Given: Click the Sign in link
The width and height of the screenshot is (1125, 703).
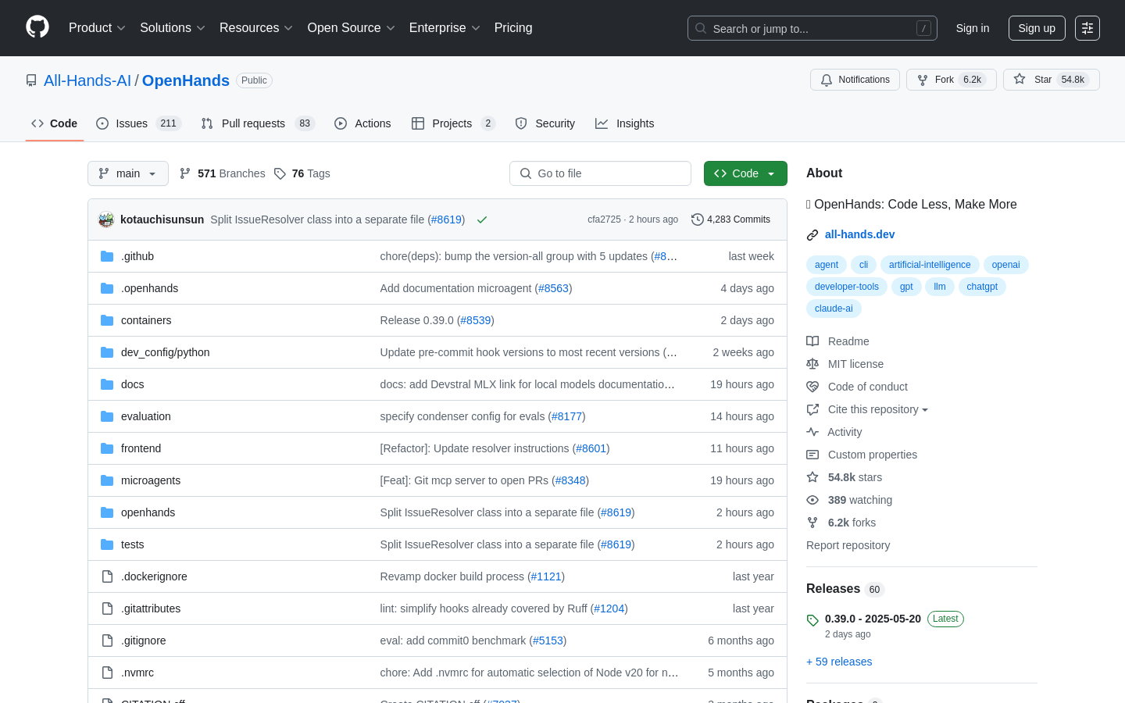Looking at the screenshot, I should (973, 28).
